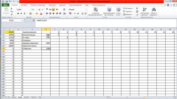Viewport: 177px width, 99px height.
Task: Apply red font color letter A
Action: [41, 13]
